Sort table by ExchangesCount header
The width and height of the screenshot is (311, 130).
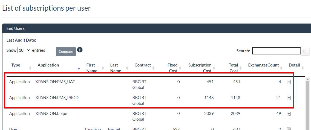[263, 65]
